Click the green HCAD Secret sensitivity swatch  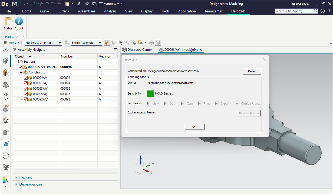[x=150, y=93]
